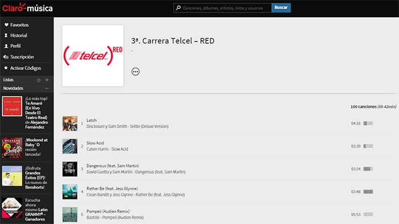This screenshot has width=399, height=224.
Task: Click the 03:24 duration of Dangerous
Action: [356, 169]
